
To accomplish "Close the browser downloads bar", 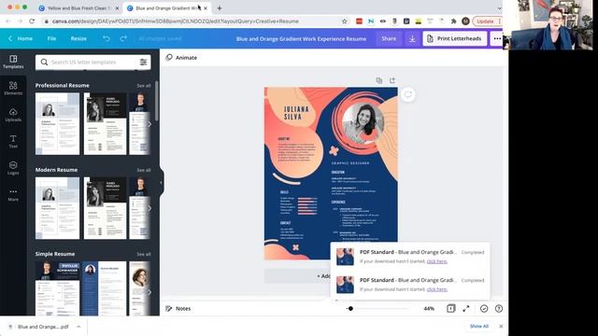I will coord(501,326).
